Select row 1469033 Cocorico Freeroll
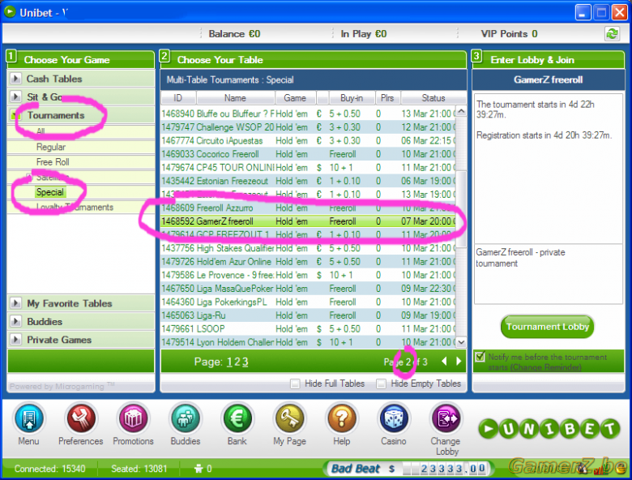Viewport: 632px width, 480px height. click(309, 154)
